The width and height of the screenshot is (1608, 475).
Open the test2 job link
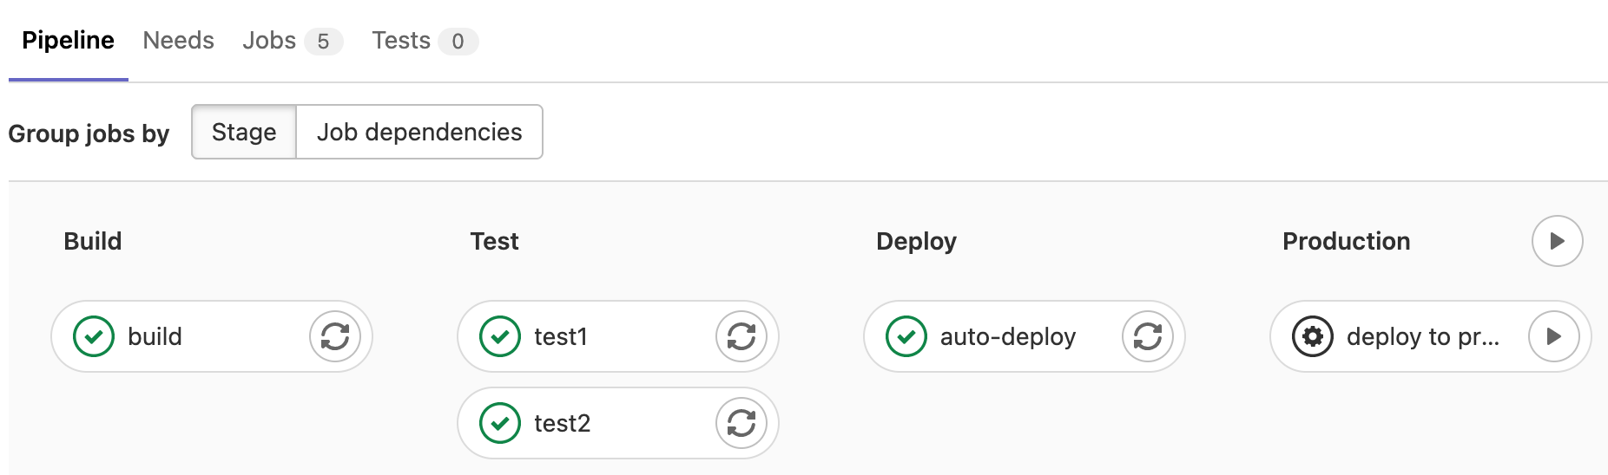click(x=562, y=423)
